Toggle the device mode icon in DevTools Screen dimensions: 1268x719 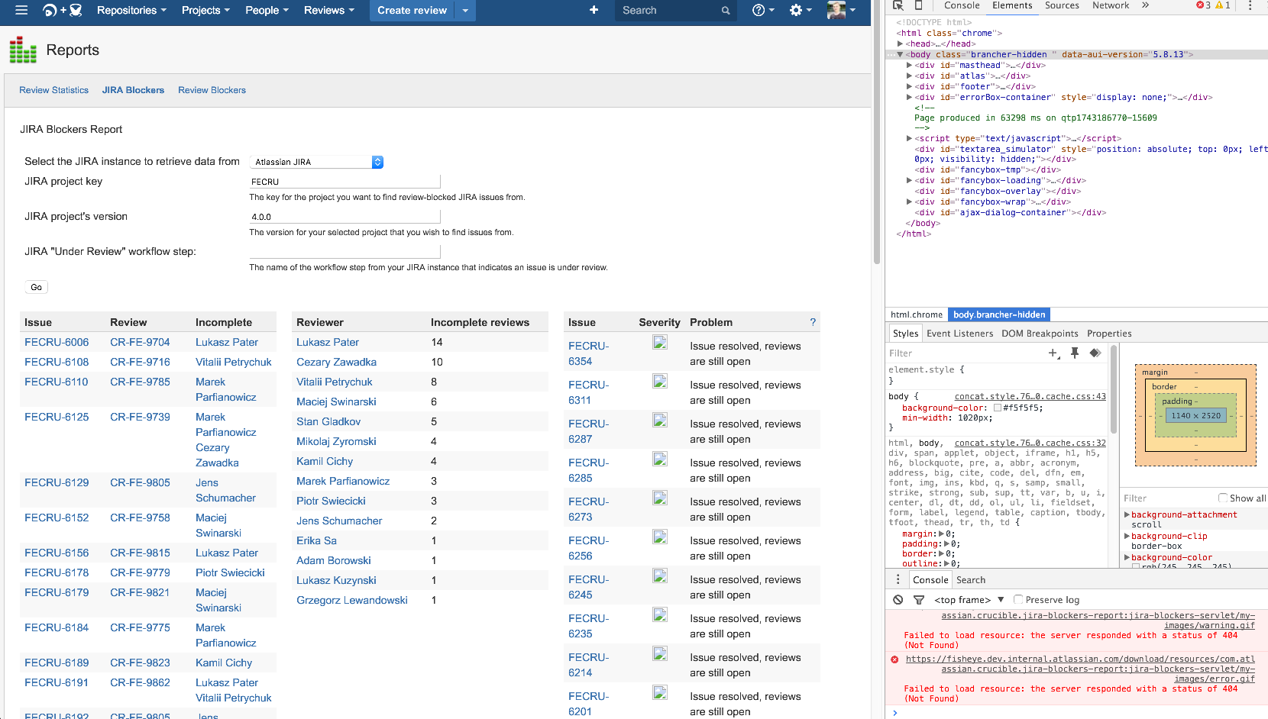919,5
